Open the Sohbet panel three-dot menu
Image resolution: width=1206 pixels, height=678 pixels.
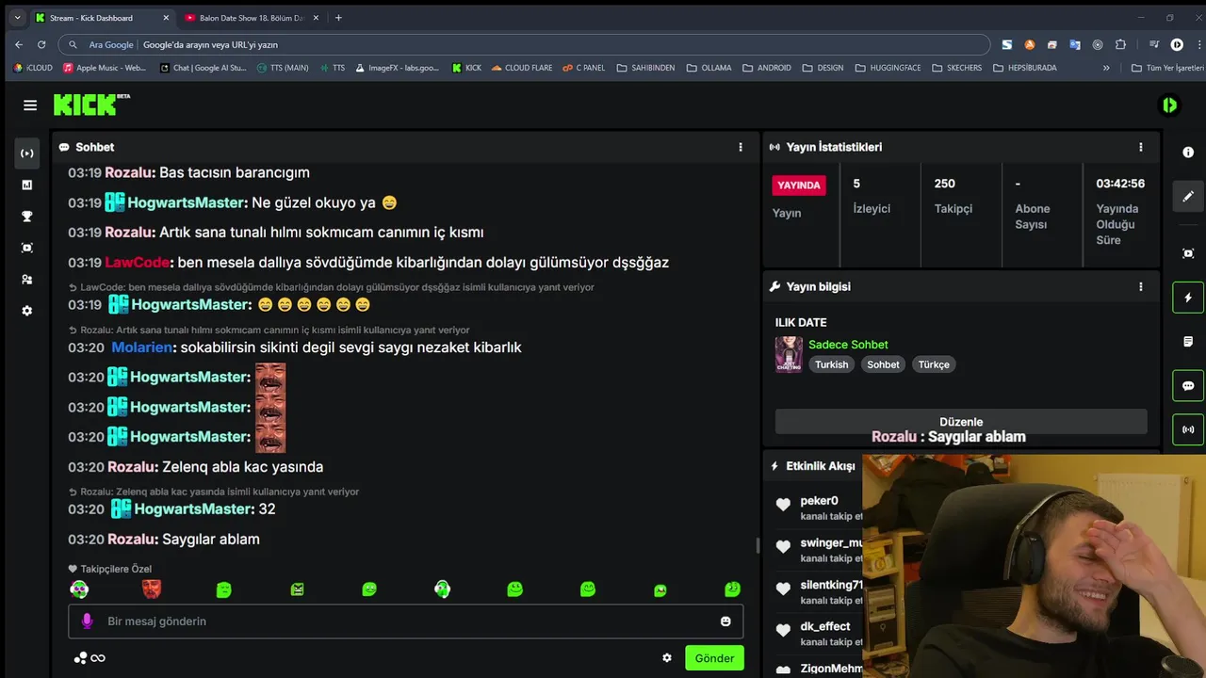click(741, 147)
